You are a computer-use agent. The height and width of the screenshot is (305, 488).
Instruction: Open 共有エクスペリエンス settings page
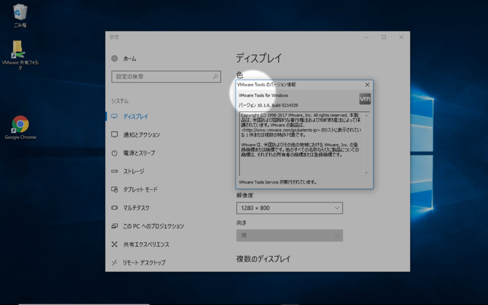[x=146, y=245]
